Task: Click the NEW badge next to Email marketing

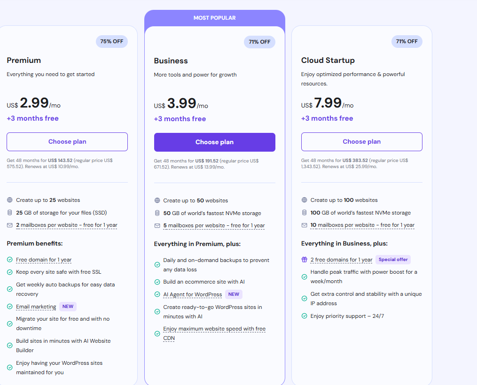Action: [68, 307]
